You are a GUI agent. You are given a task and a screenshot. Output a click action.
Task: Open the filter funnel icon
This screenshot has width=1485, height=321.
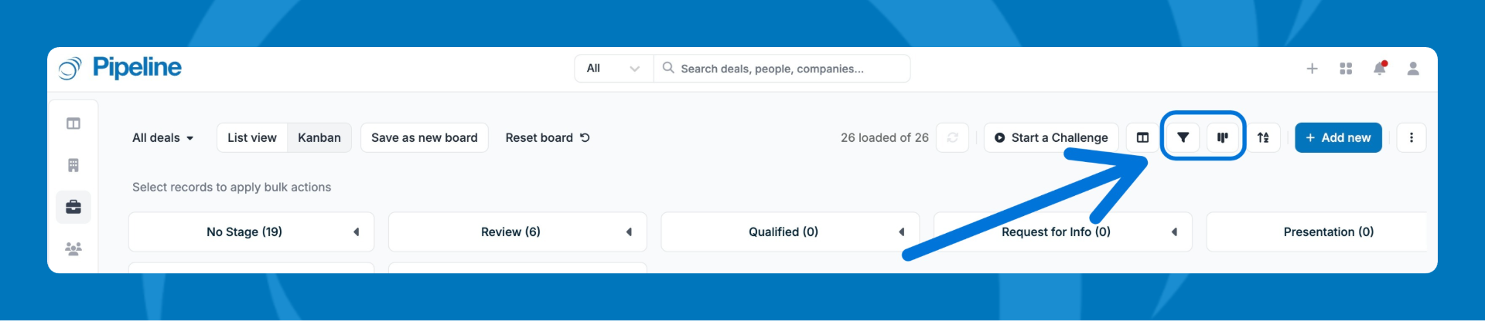[x=1183, y=137]
